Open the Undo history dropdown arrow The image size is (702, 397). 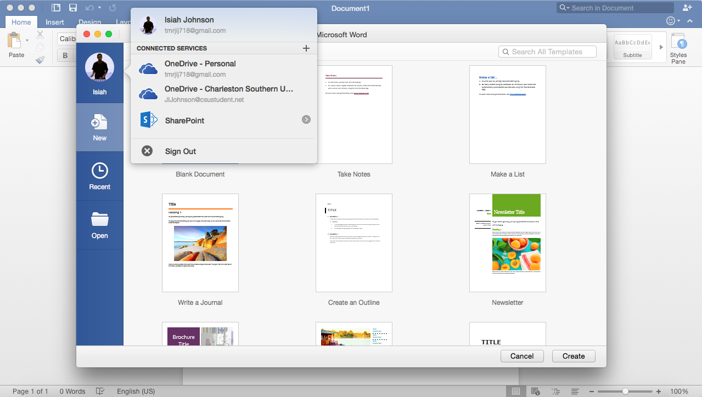coord(99,8)
